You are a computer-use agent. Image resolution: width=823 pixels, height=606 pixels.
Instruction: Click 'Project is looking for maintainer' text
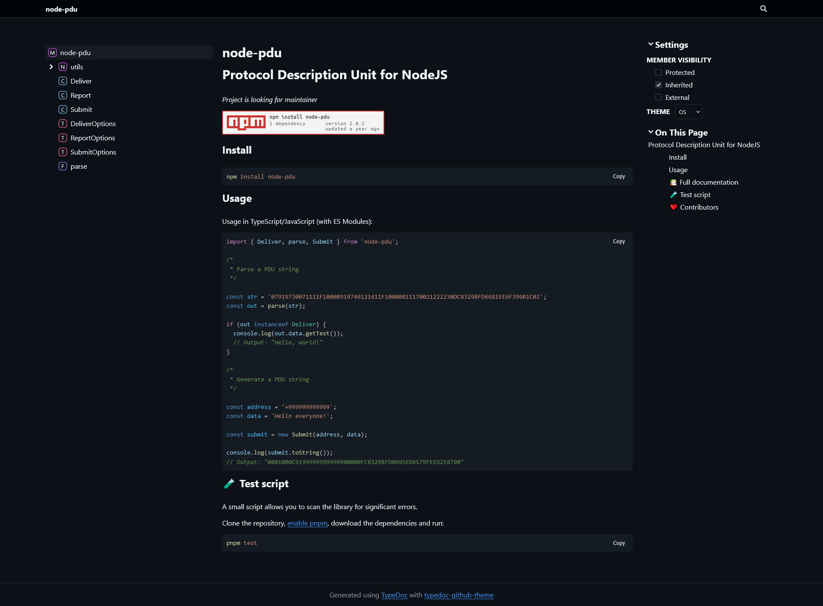(269, 100)
